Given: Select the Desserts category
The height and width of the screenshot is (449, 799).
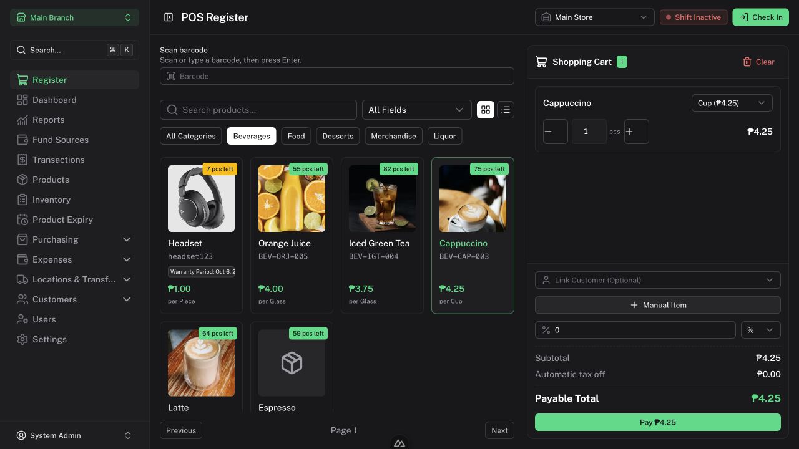Looking at the screenshot, I should (338, 136).
